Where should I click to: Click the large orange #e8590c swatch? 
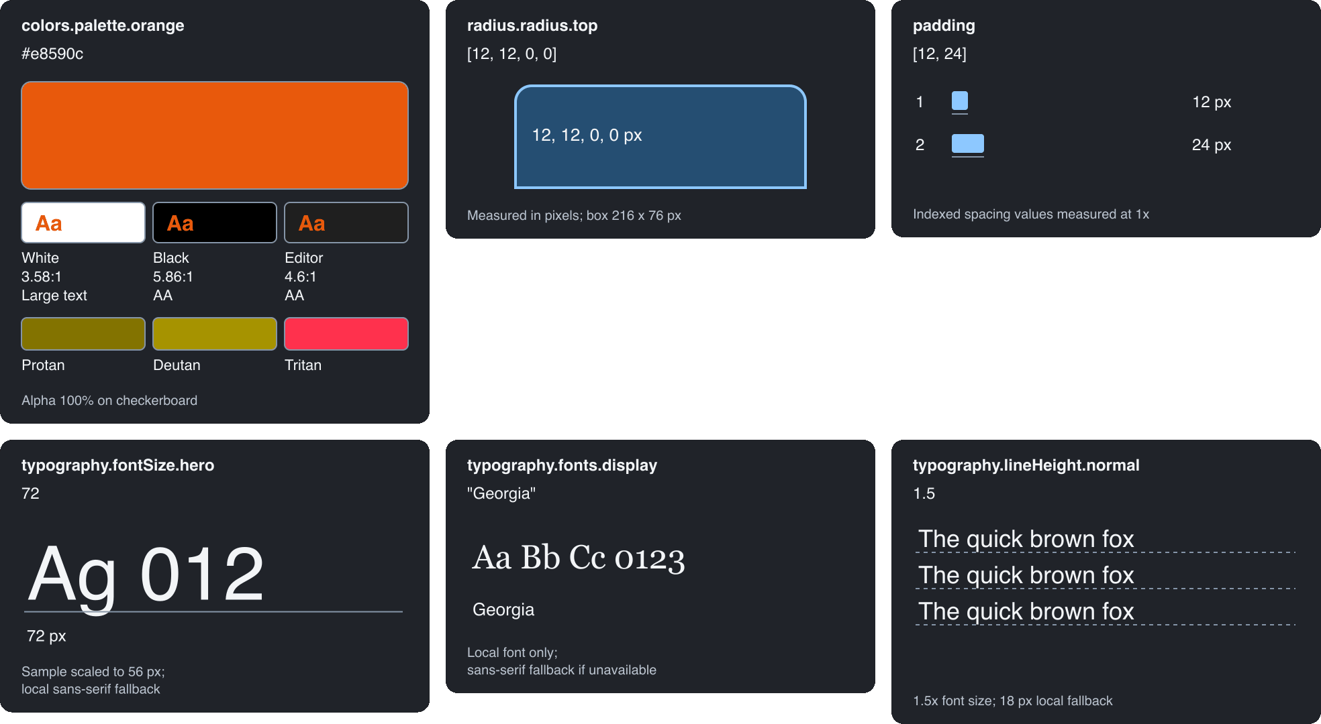(x=215, y=135)
